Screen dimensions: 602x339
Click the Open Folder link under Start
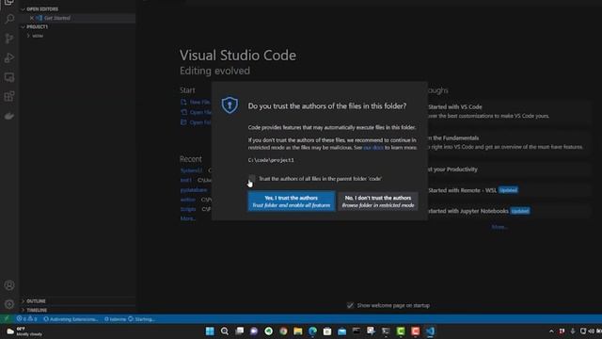coord(197,122)
